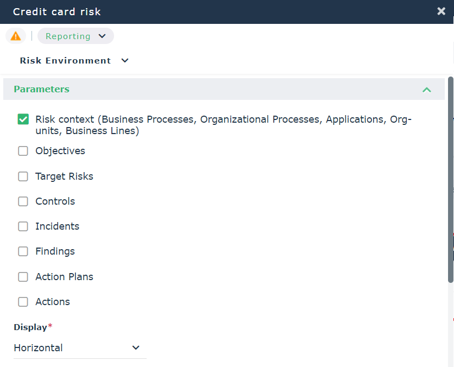Collapse the Parameters section chevron
The image size is (454, 367).
tap(426, 90)
